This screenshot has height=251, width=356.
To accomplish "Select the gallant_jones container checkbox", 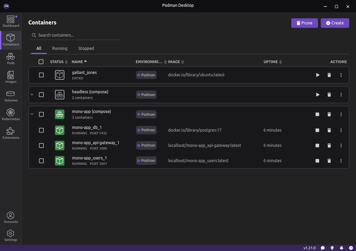I will coord(41,75).
